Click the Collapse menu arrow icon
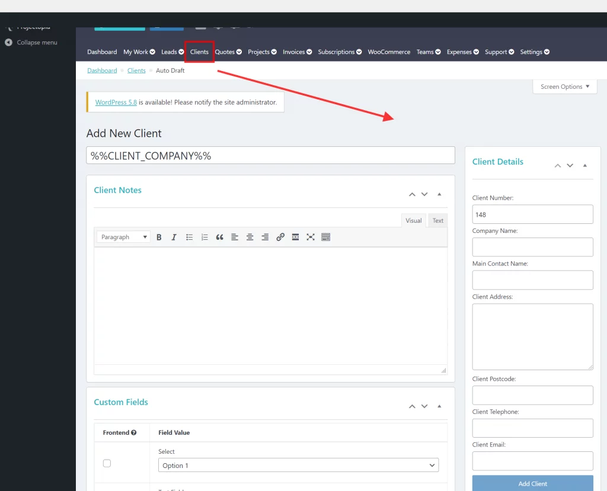Viewport: 607px width, 491px height. (x=8, y=43)
